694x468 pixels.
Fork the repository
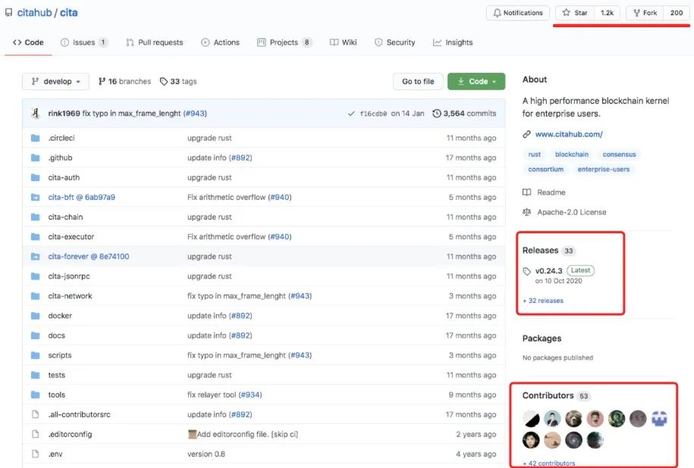[645, 13]
